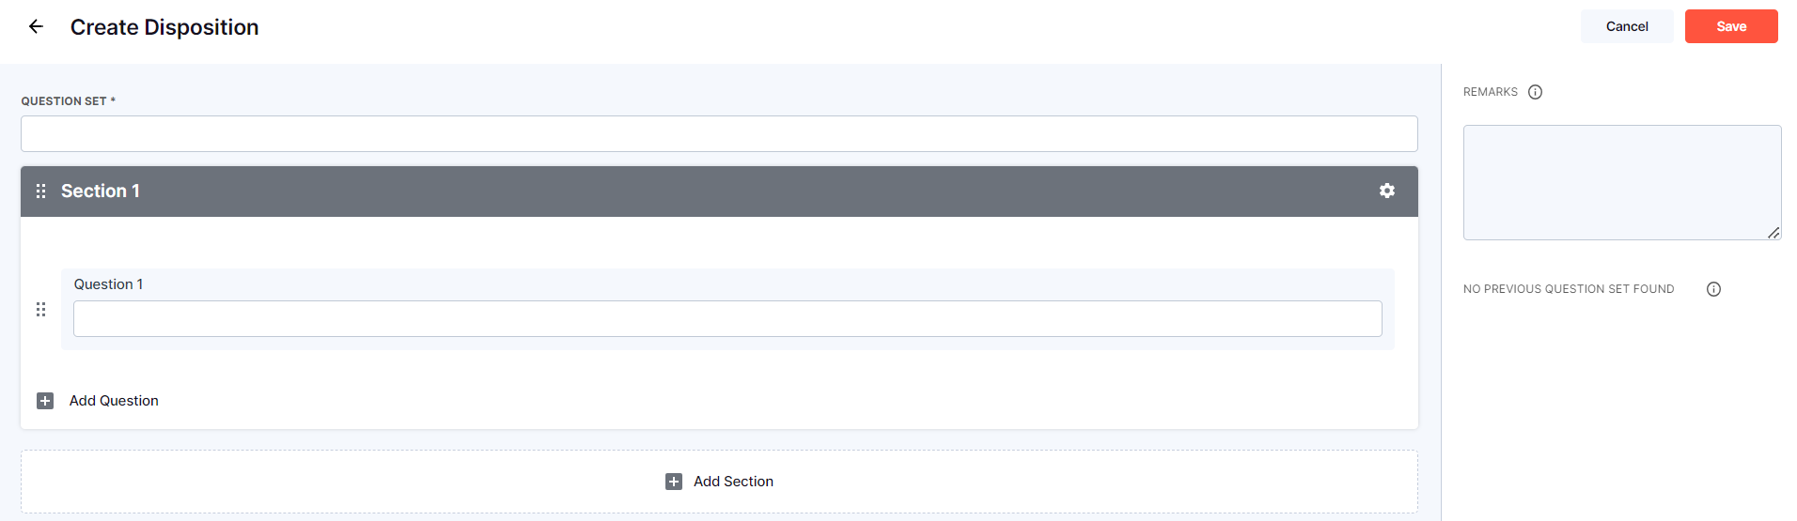
Task: Go back using the left arrow icon
Action: click(x=36, y=26)
